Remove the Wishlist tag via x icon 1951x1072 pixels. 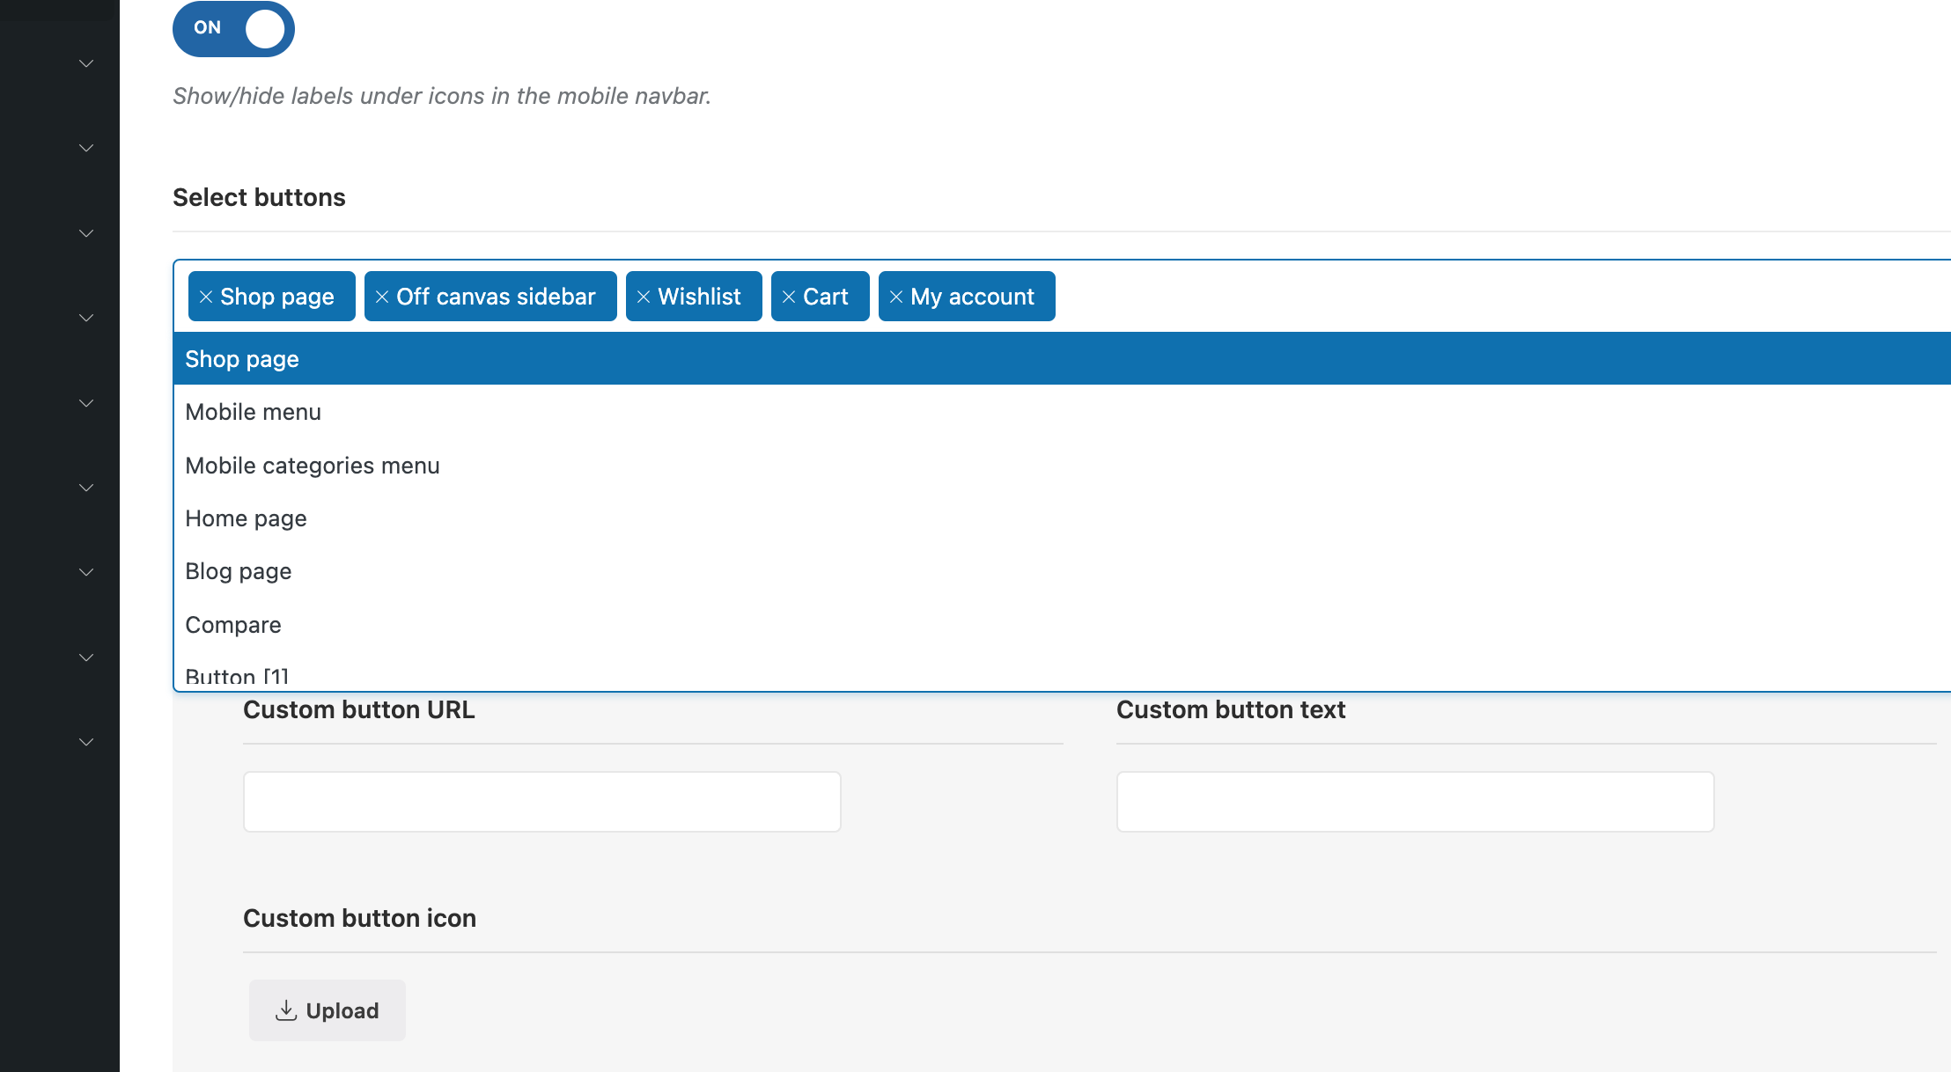tap(644, 297)
